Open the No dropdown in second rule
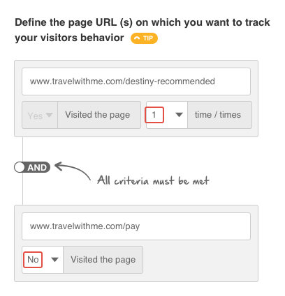This screenshot has width=285, height=296. [43, 260]
